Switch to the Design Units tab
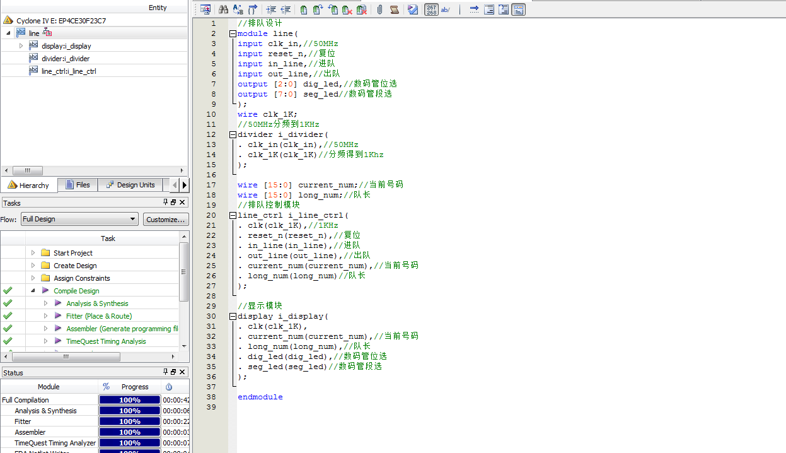Screen dimensions: 786x453 click(x=130, y=185)
